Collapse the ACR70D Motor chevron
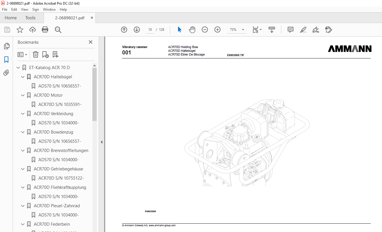Screen dimensions: 382x232 pos(23,95)
